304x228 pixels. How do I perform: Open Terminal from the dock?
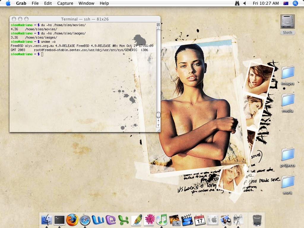coord(59,220)
